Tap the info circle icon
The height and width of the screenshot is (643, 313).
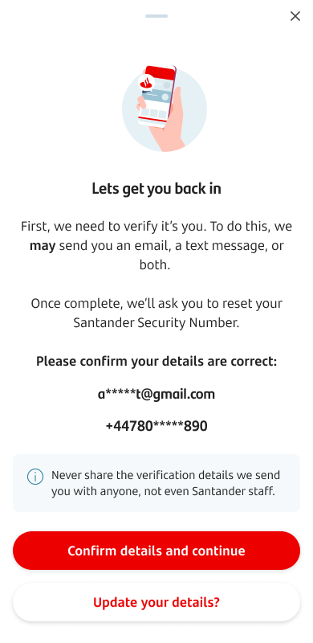coord(35,477)
